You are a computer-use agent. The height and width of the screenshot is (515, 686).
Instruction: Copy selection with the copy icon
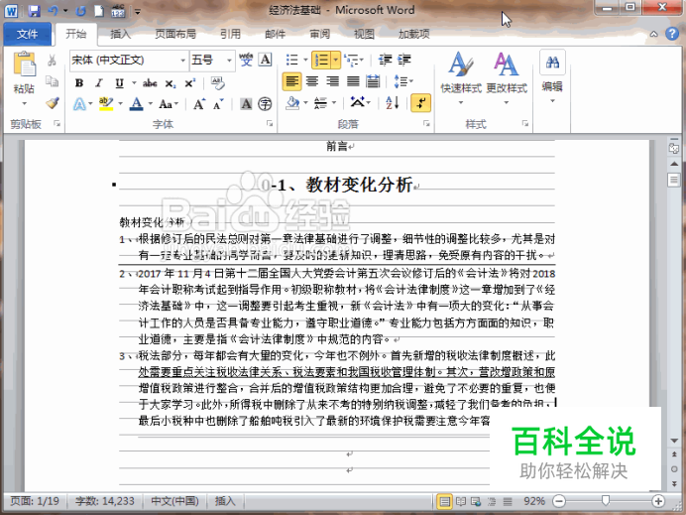52,81
